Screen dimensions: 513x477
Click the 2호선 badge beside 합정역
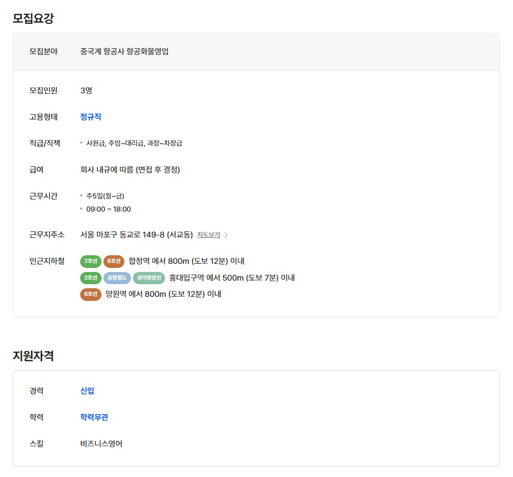[x=91, y=261]
